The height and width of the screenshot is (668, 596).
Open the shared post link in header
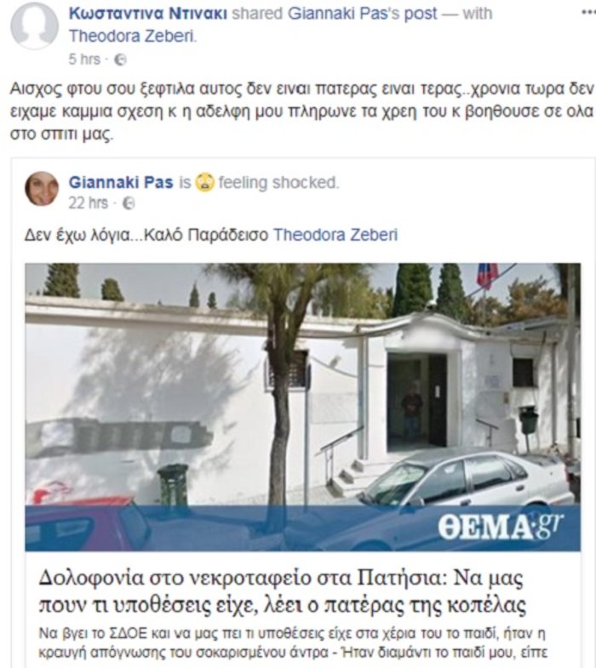[421, 14]
